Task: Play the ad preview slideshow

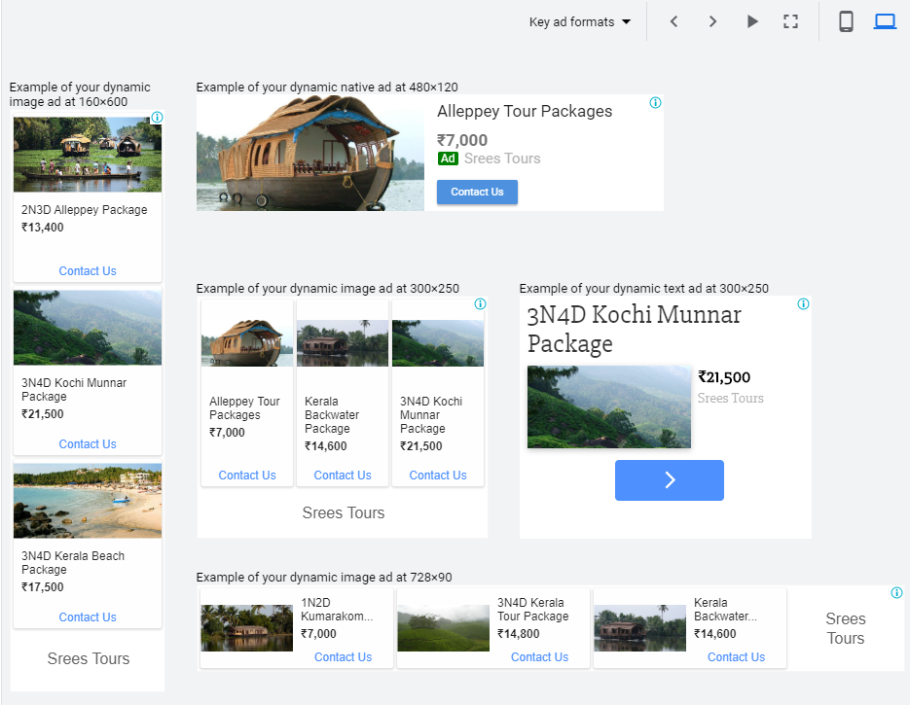Action: point(752,22)
